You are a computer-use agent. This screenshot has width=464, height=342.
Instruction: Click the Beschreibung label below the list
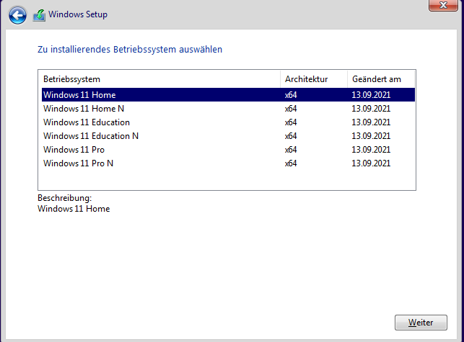coord(64,198)
